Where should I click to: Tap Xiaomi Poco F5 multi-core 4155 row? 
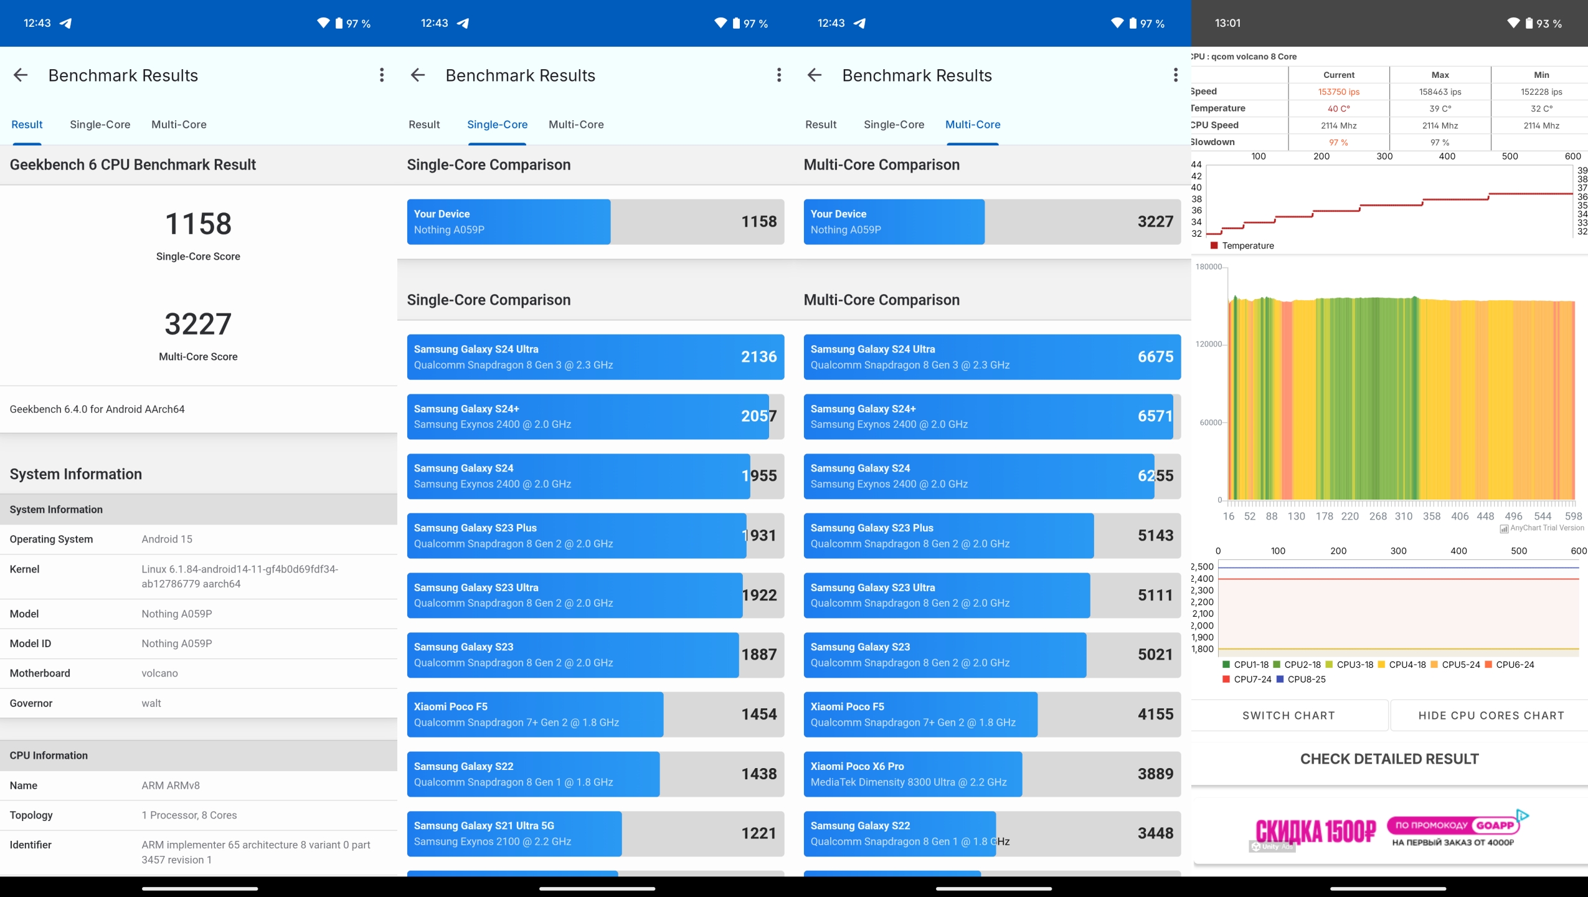point(992,714)
